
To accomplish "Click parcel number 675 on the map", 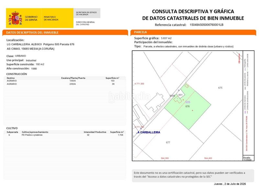I will (x=220, y=88).
